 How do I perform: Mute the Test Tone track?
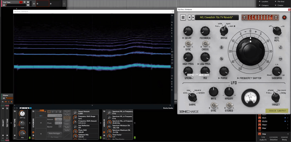[28, 2]
